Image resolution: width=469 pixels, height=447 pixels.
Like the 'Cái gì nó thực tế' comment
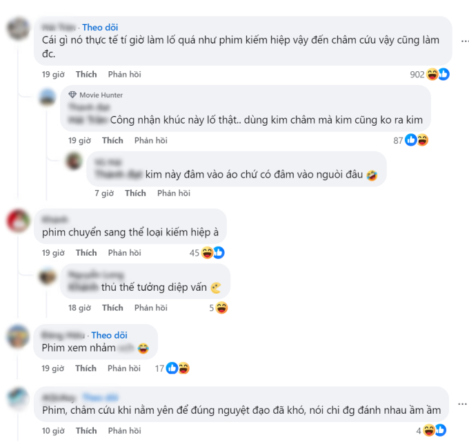86,75
